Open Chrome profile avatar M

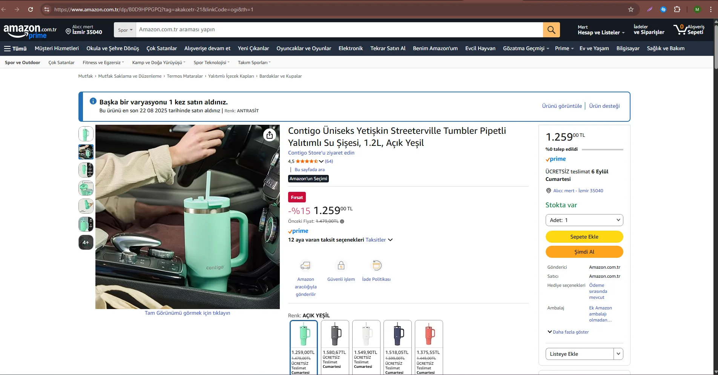click(x=697, y=9)
